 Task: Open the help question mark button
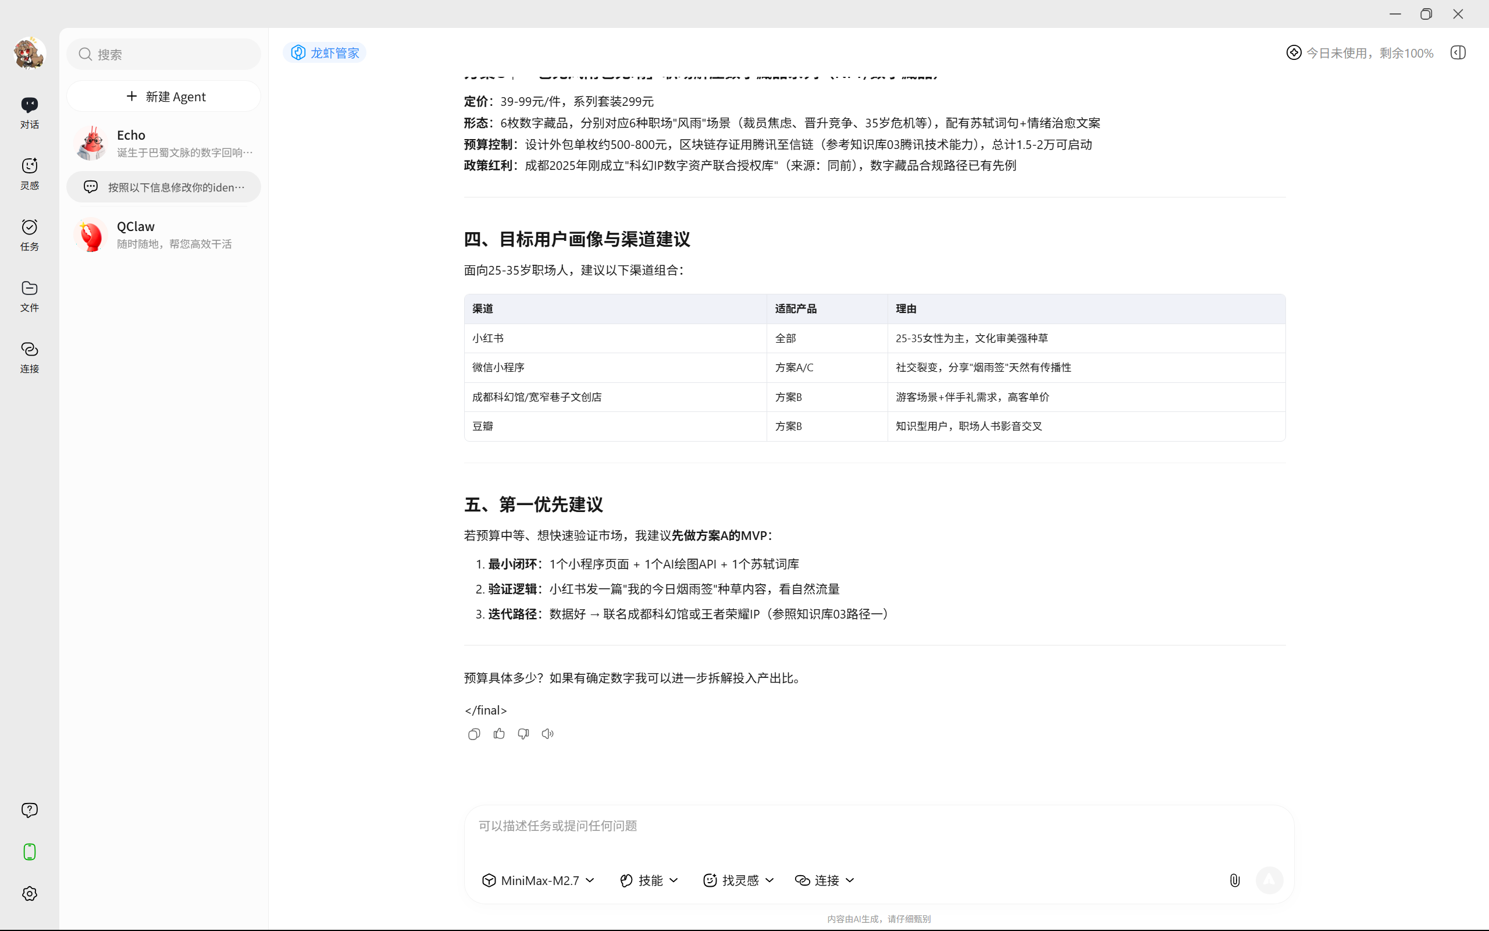[x=29, y=810]
